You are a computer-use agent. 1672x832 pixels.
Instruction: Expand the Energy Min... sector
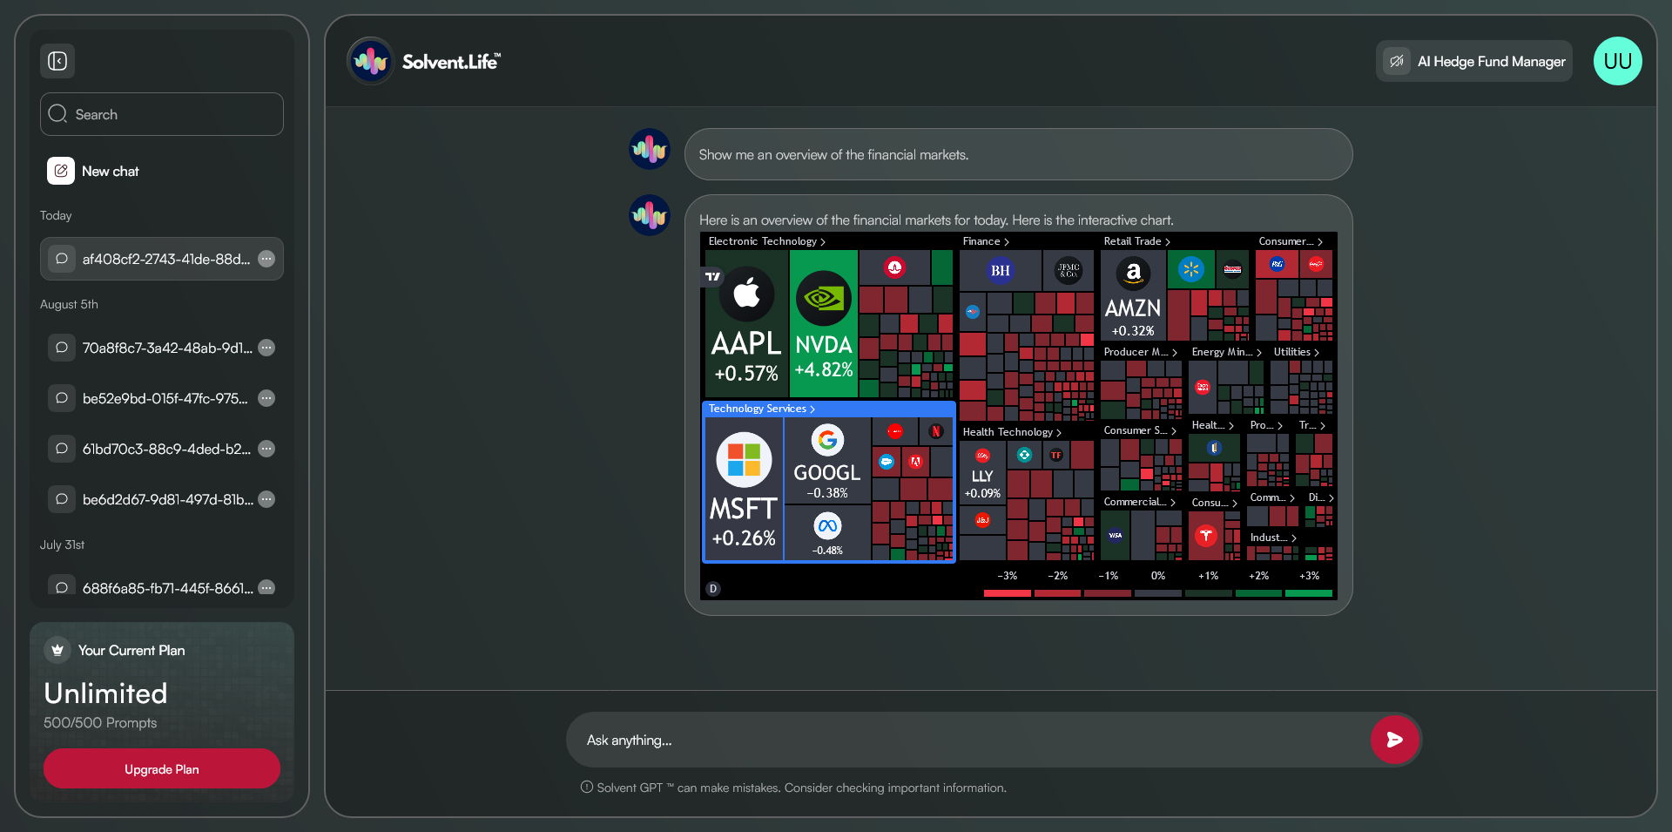tap(1226, 352)
